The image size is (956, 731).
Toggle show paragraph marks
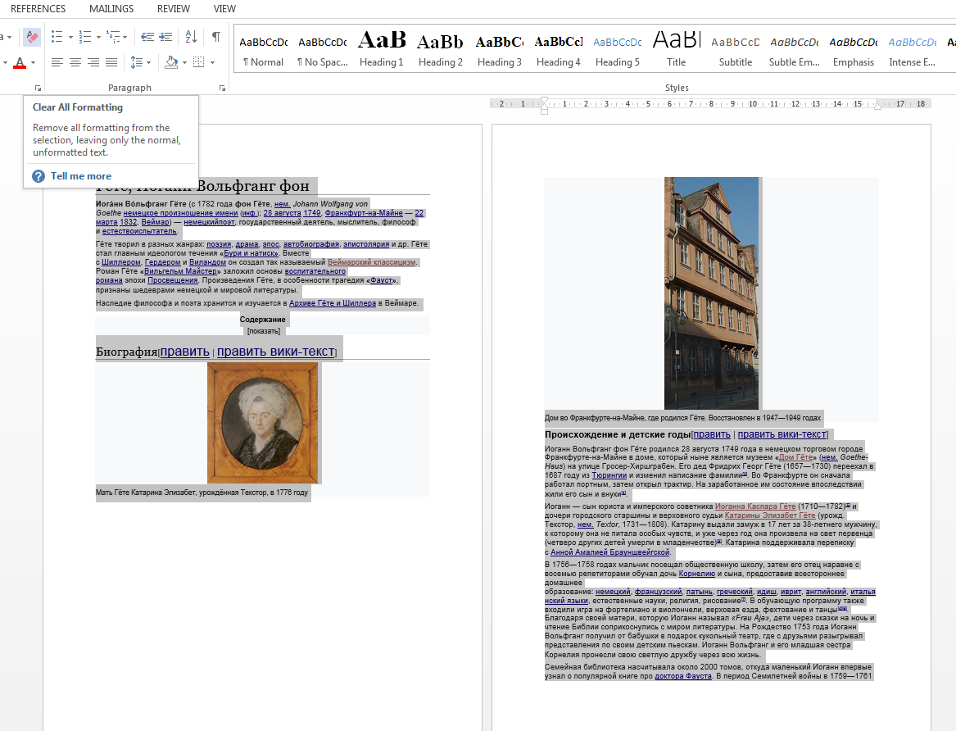pos(216,37)
